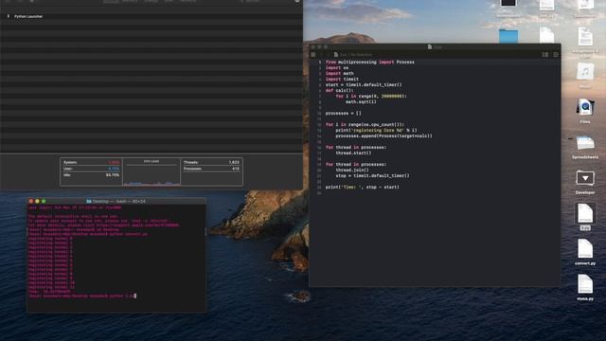
Task: Open the music file stack on desktop
Action: pos(585,72)
